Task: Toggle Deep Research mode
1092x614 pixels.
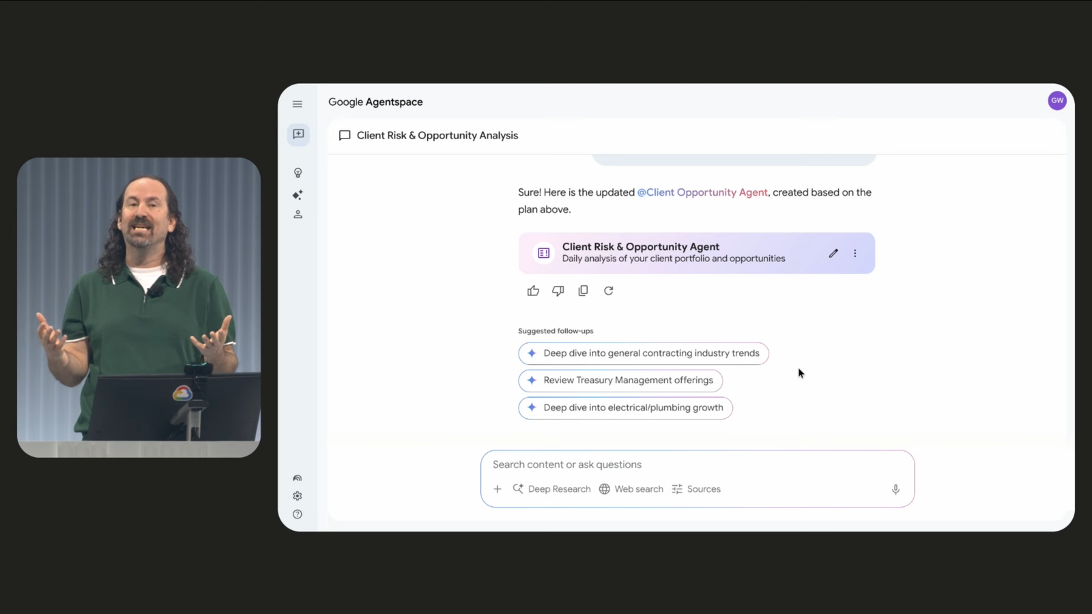Action: [552, 489]
